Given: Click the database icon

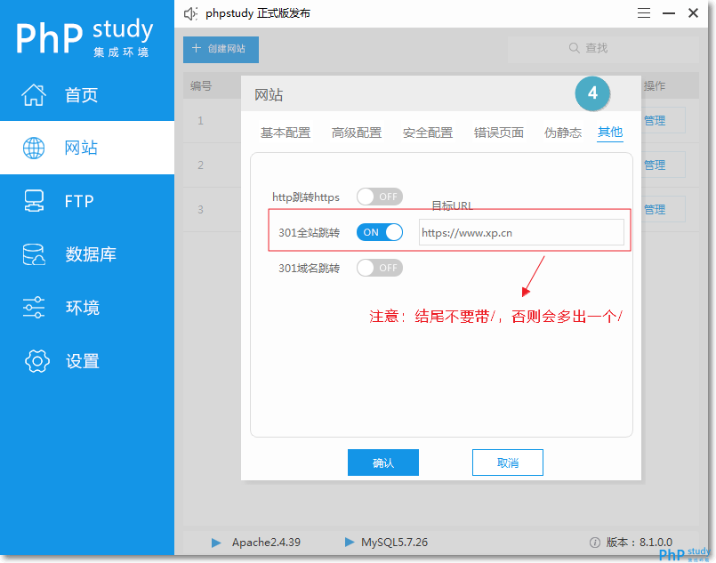Looking at the screenshot, I should [x=34, y=254].
